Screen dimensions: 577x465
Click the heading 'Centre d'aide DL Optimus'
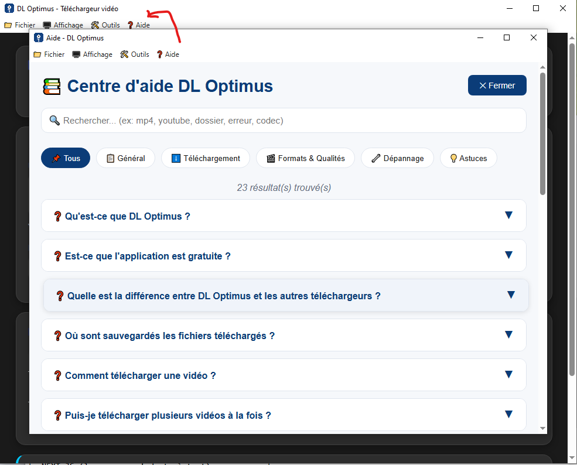170,86
